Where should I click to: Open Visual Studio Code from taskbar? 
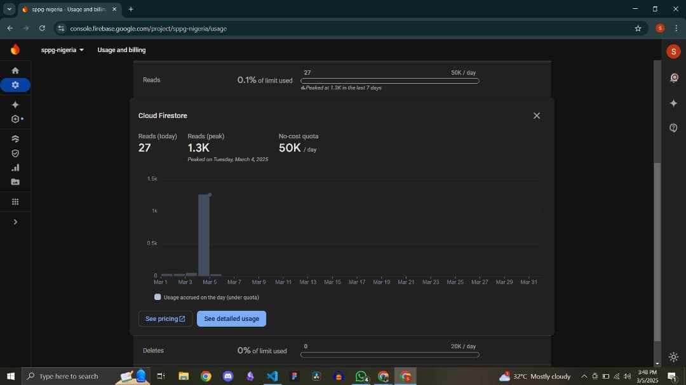pos(272,376)
